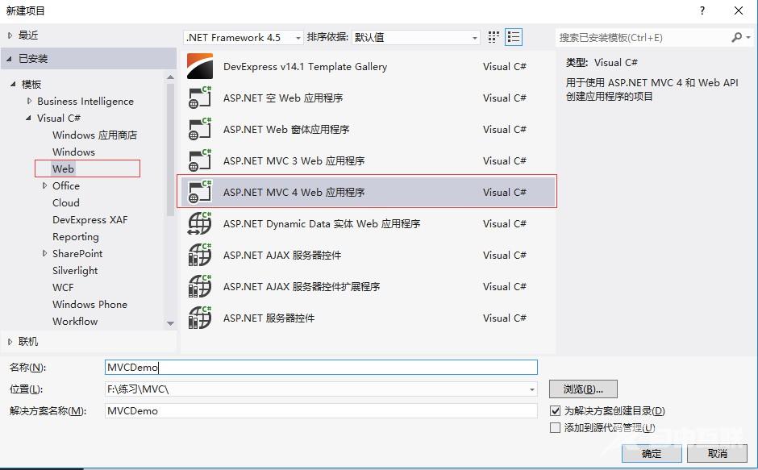Click the ASP.NET 空 Web 应用程序 icon
The width and height of the screenshot is (758, 470).
200,98
